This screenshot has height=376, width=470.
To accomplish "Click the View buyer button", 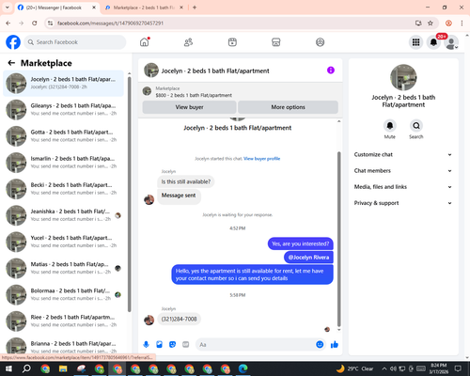I will click(x=189, y=107).
